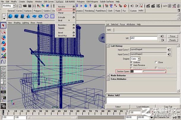Image resolution: width=181 pixels, height=120 pixels.
Task: Open the viewport Shading menu
Action: click(x=17, y=23)
